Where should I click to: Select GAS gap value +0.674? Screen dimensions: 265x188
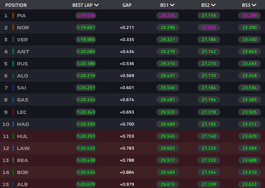[127, 100]
